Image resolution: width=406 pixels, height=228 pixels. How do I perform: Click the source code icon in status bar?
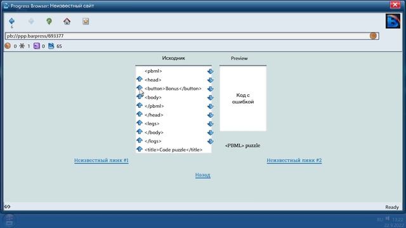(7, 206)
